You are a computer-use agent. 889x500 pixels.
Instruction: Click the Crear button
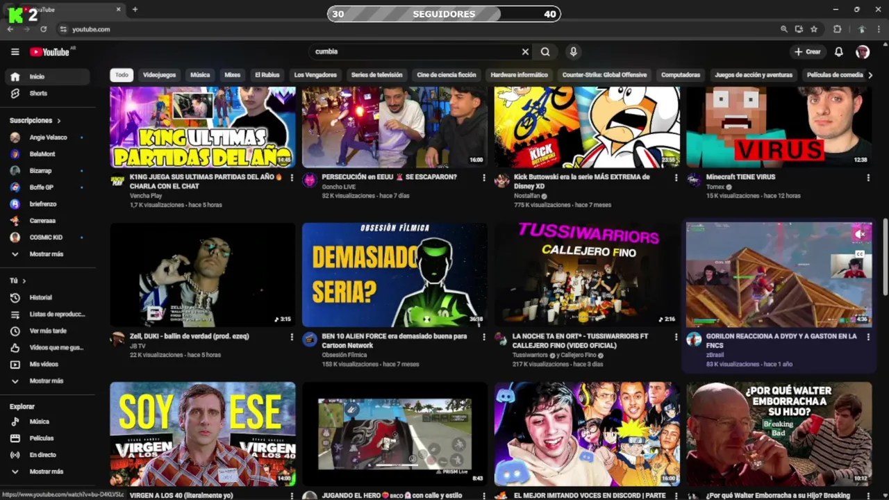pyautogui.click(x=808, y=51)
